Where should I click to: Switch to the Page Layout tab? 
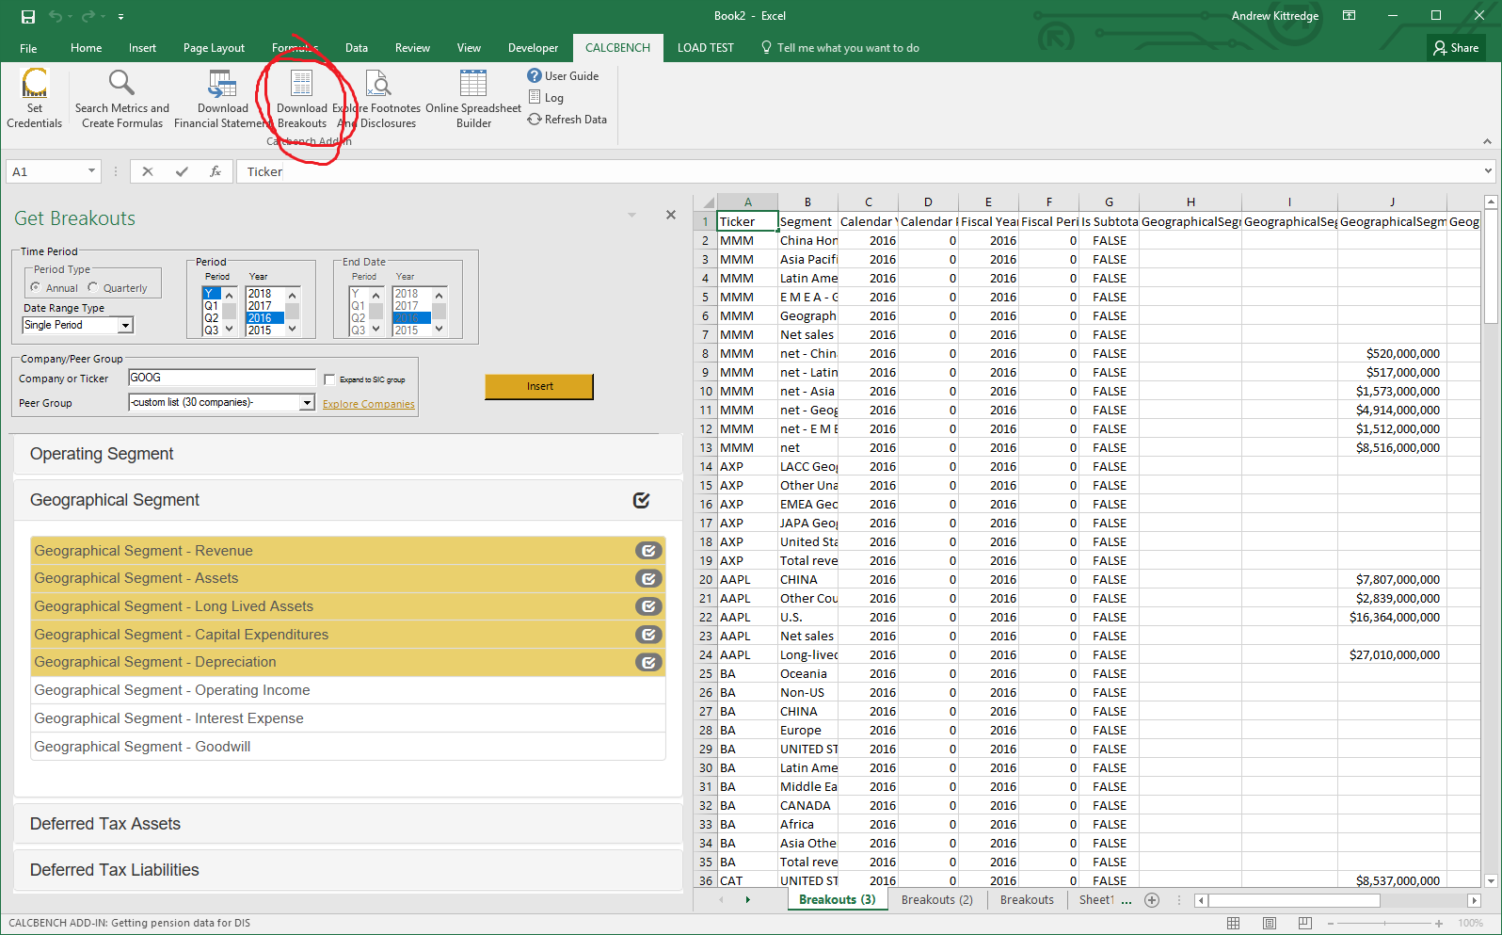coord(214,48)
